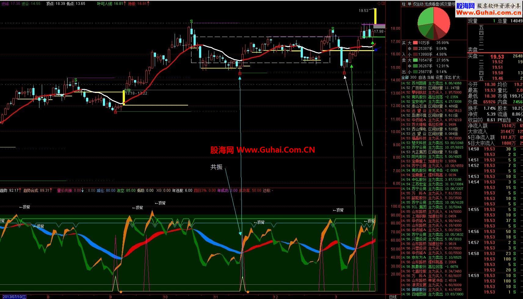Viewport: 523px width, 299px height.
Task: Click the diamond icon above the chart
Action: (x=379, y=4)
